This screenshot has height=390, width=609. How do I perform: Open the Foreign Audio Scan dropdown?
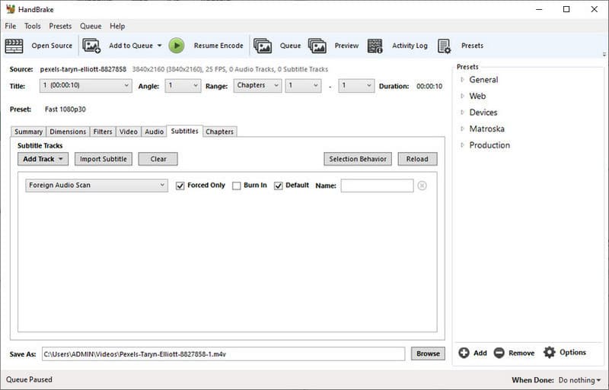pos(97,185)
